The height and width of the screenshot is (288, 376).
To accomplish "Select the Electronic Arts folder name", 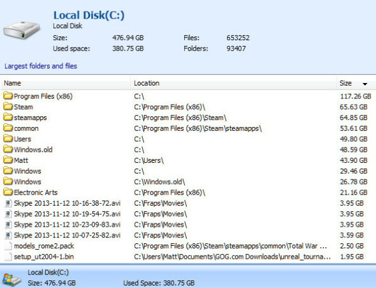I will click(36, 192).
